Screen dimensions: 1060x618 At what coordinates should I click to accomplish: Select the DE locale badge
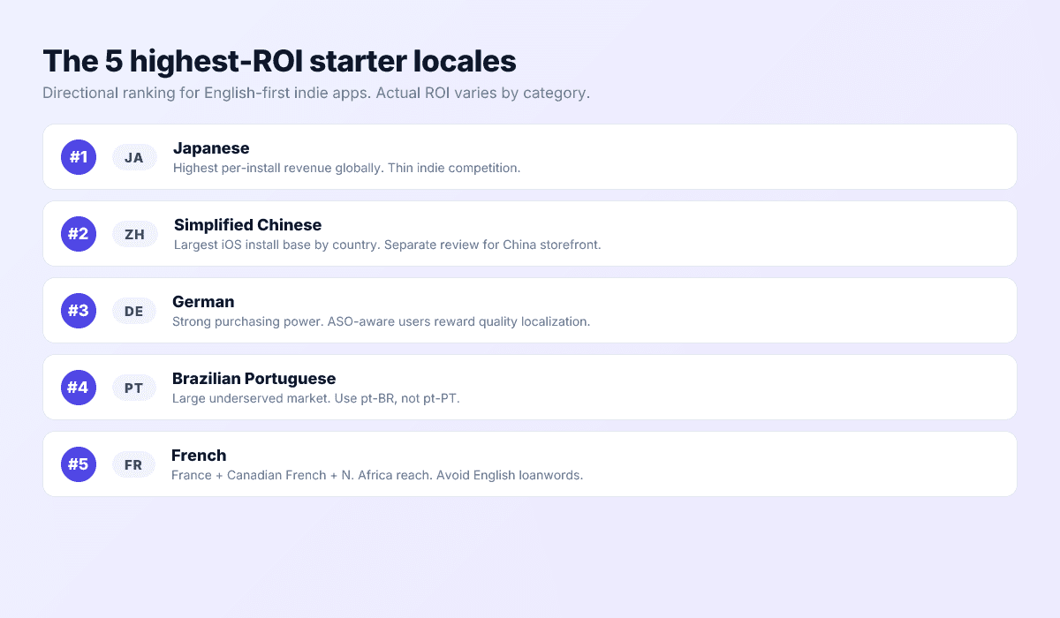[x=134, y=311]
